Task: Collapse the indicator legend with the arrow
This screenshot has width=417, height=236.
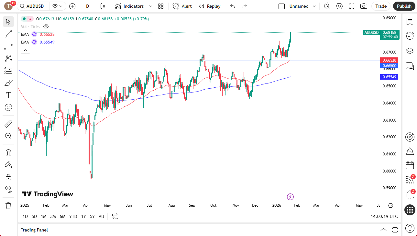Action: 25,50
